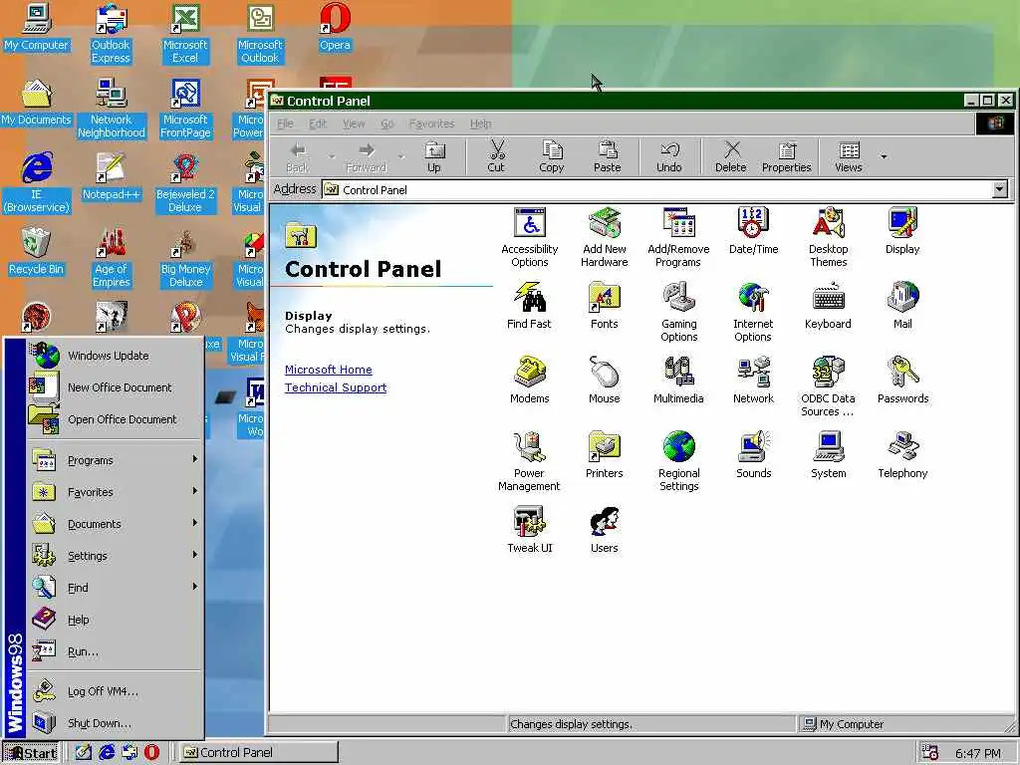1020x765 pixels.
Task: Launch Opera from the quick launch bar
Action: 151,753
